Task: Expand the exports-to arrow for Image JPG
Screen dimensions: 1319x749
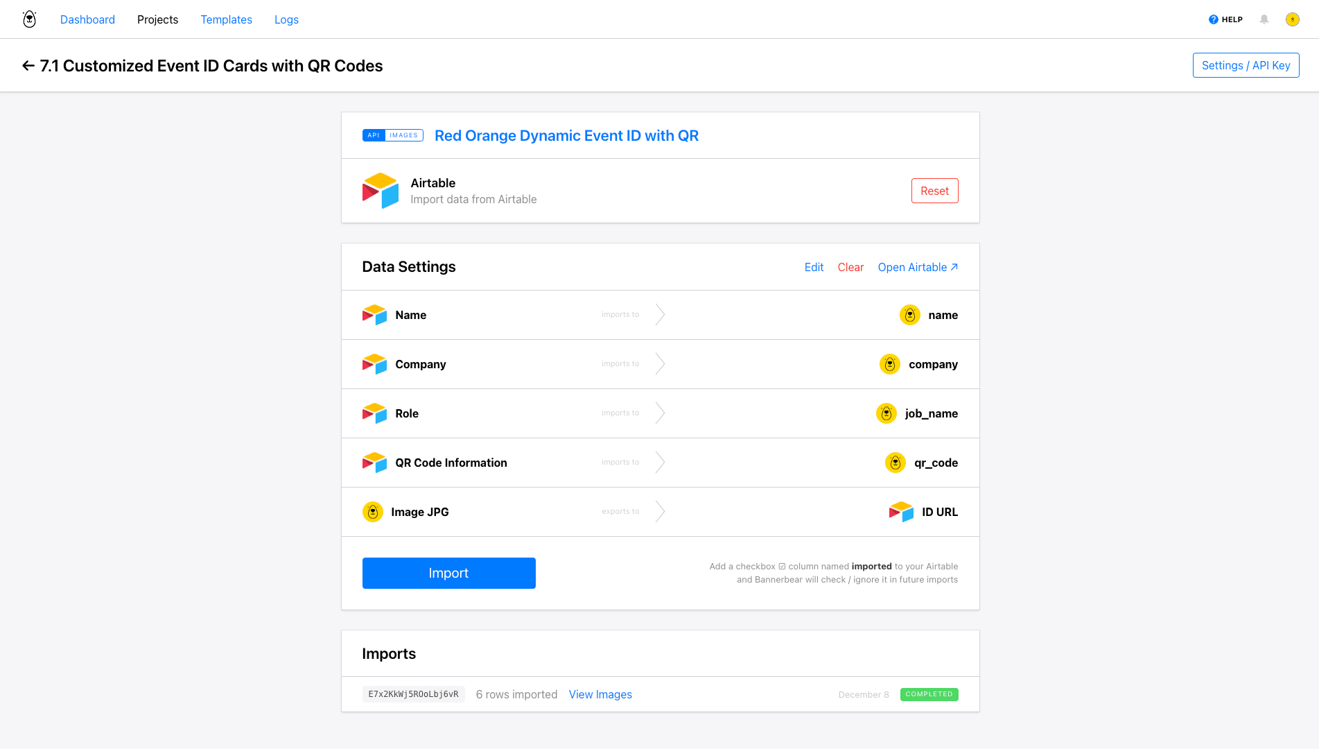Action: (660, 511)
